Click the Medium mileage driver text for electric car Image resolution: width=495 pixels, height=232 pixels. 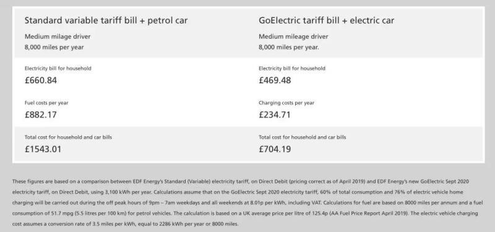pyautogui.click(x=293, y=36)
